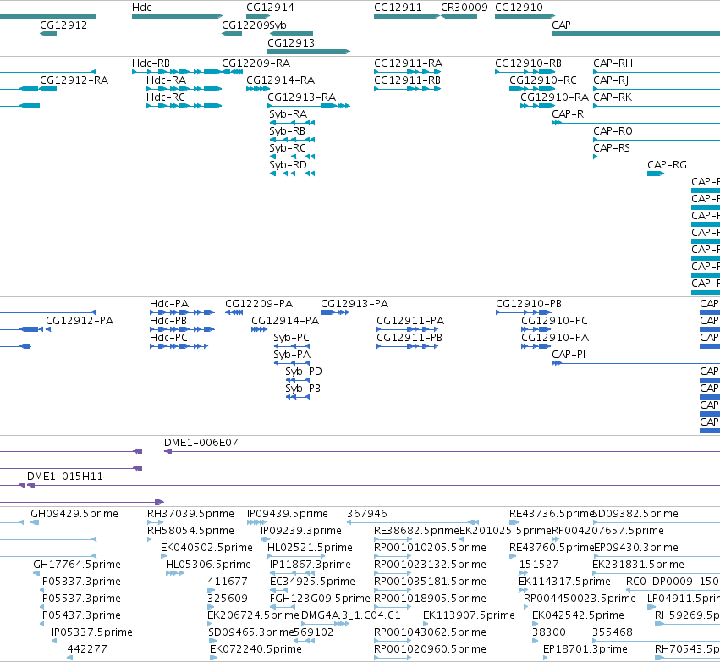Click the CR30009 gene label
The image size is (720, 662).
pos(464,8)
